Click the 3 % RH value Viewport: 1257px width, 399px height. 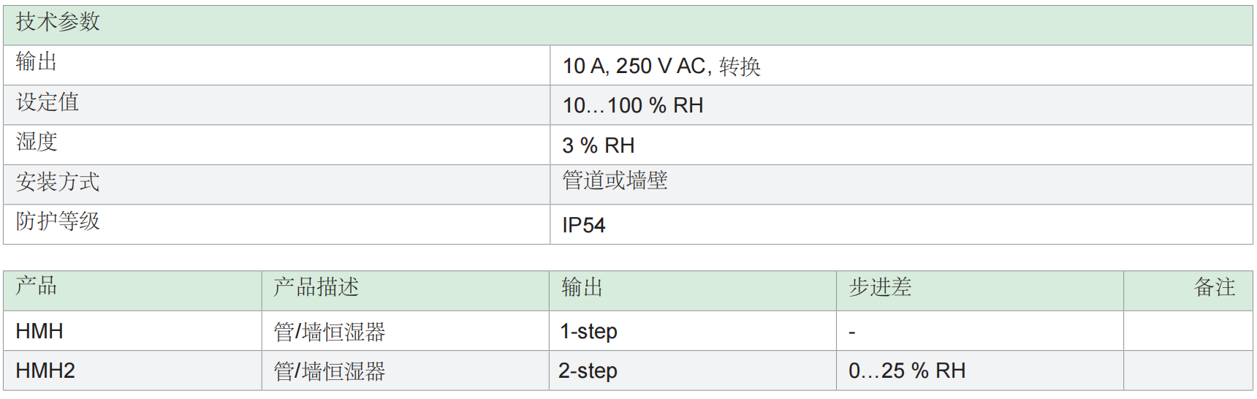(599, 145)
